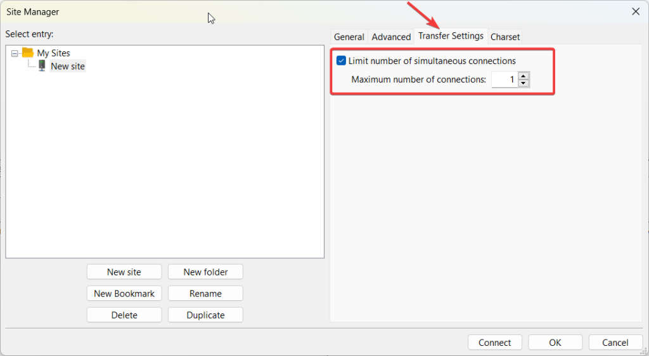Click the maximum number of connections field
649x356 pixels.
point(504,80)
